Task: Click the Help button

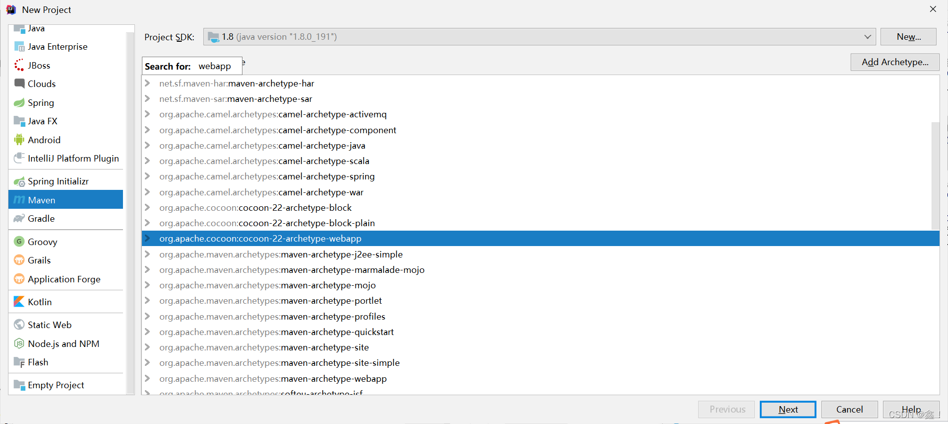Action: [911, 409]
